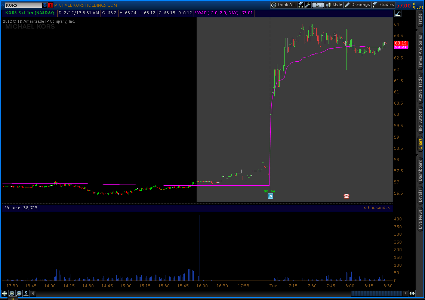This screenshot has width=425, height=300.
Task: Click the VWAP value 63.01 in header
Action: [247, 13]
